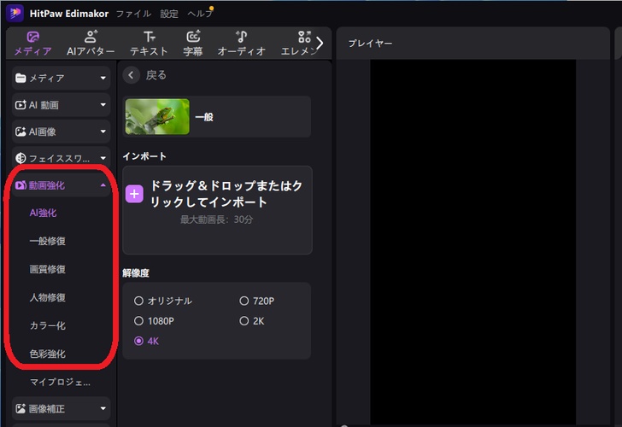Viewport: 622px width, 427px height.
Task: Select 画質修復 in sidebar
Action: [48, 269]
